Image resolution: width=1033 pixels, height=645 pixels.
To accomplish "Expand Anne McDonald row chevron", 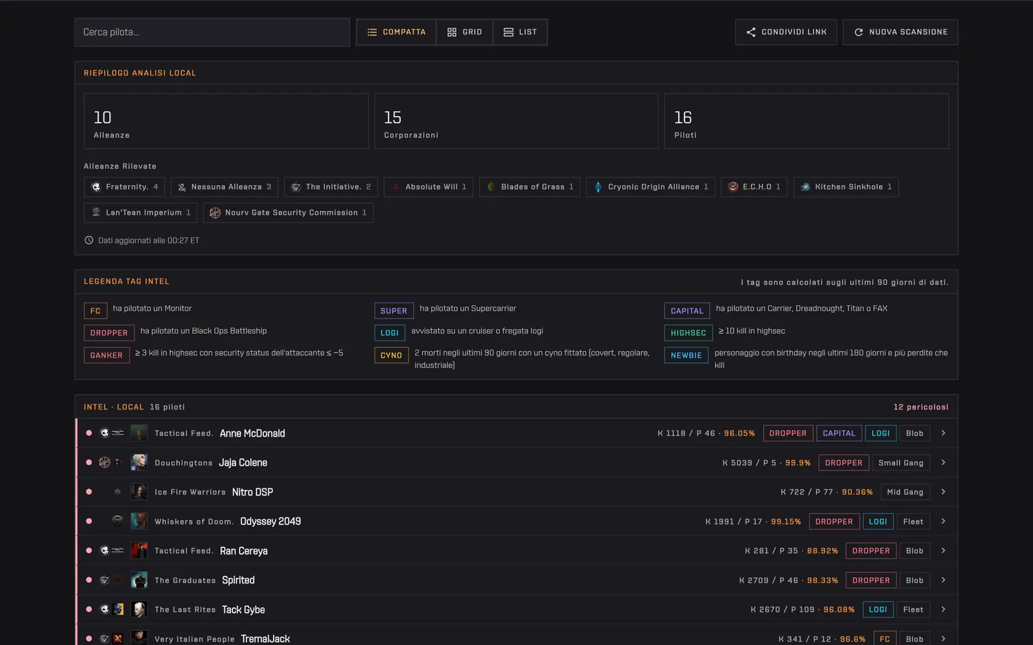I will click(943, 433).
